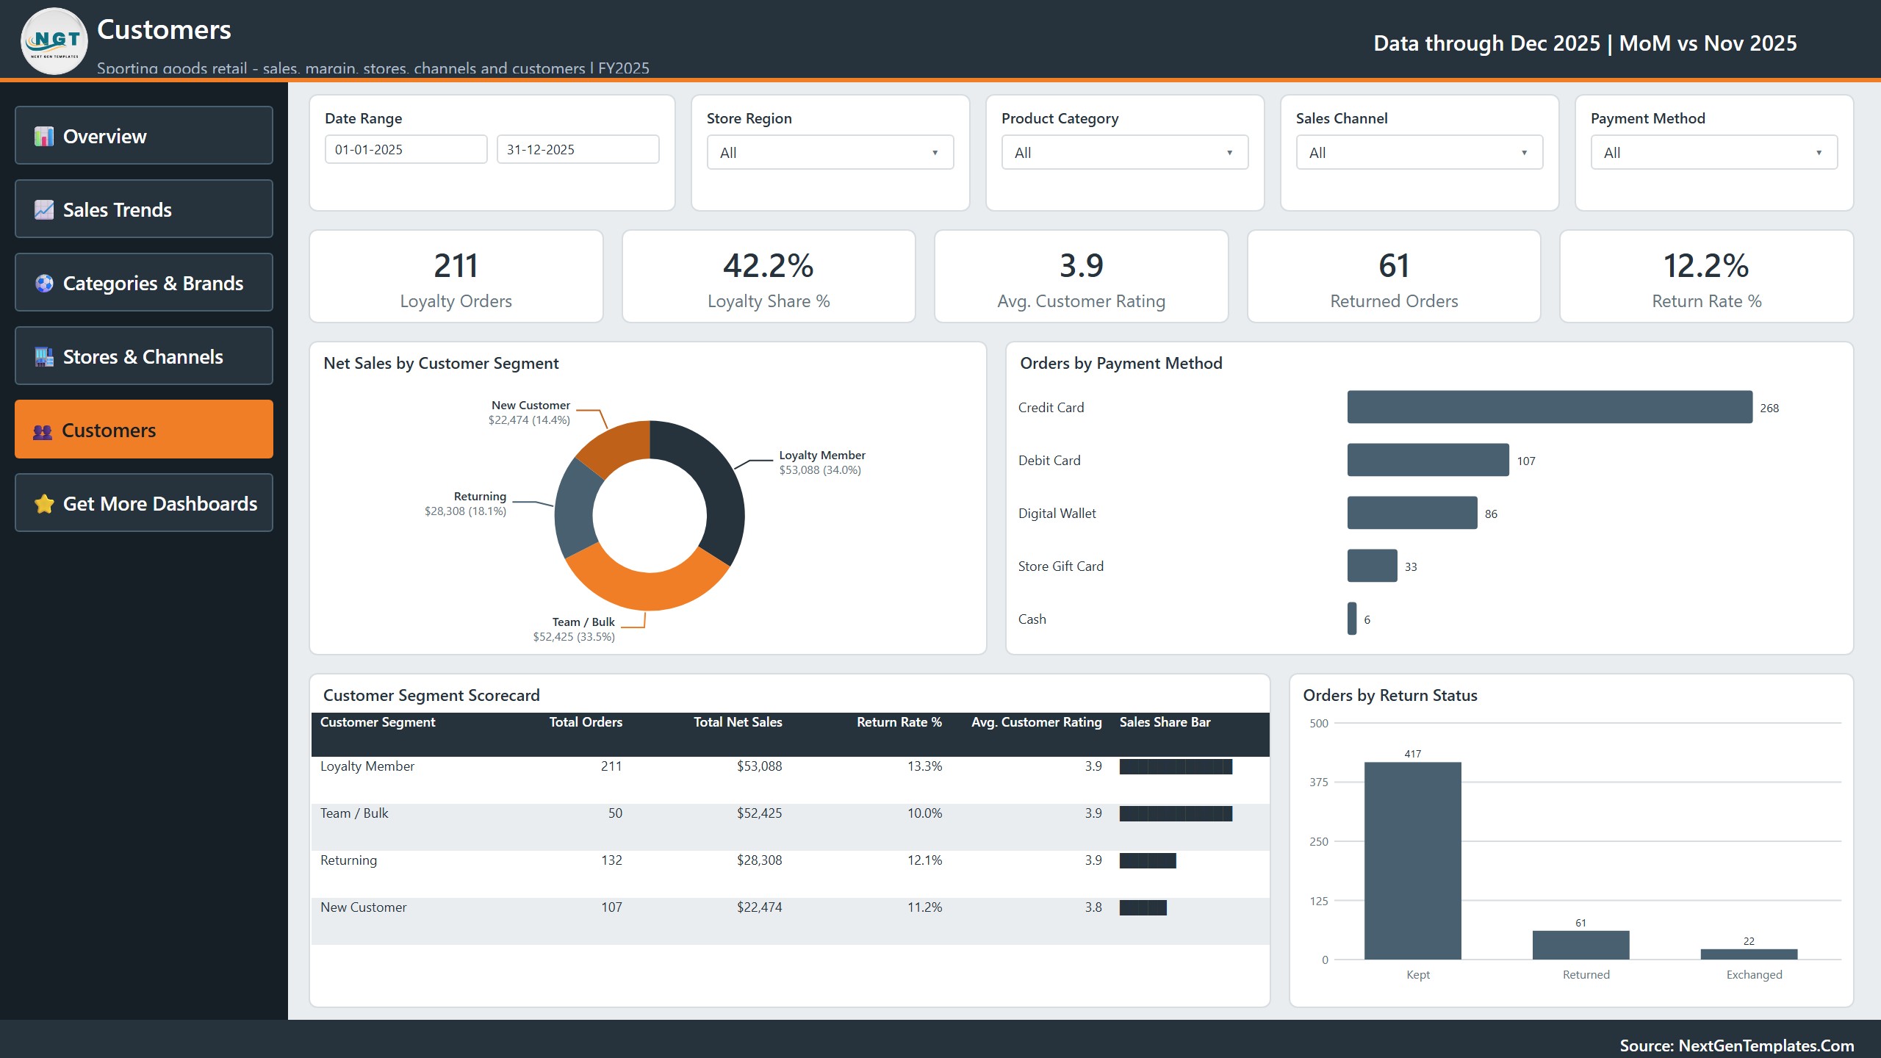The height and width of the screenshot is (1058, 1881).
Task: Click the Categories & Brands ball icon
Action: [44, 283]
